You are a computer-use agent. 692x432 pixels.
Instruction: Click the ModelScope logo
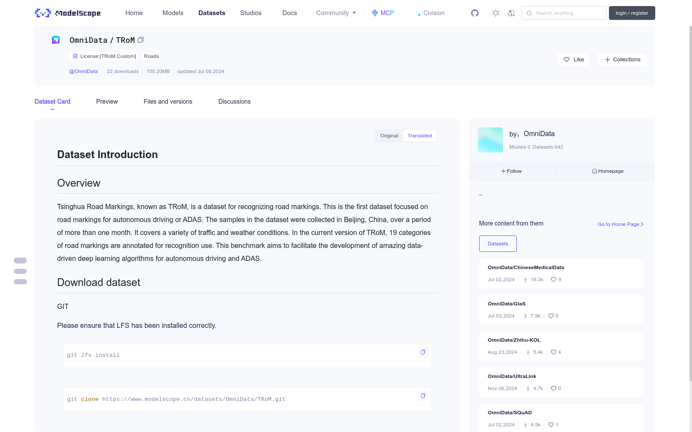[67, 13]
